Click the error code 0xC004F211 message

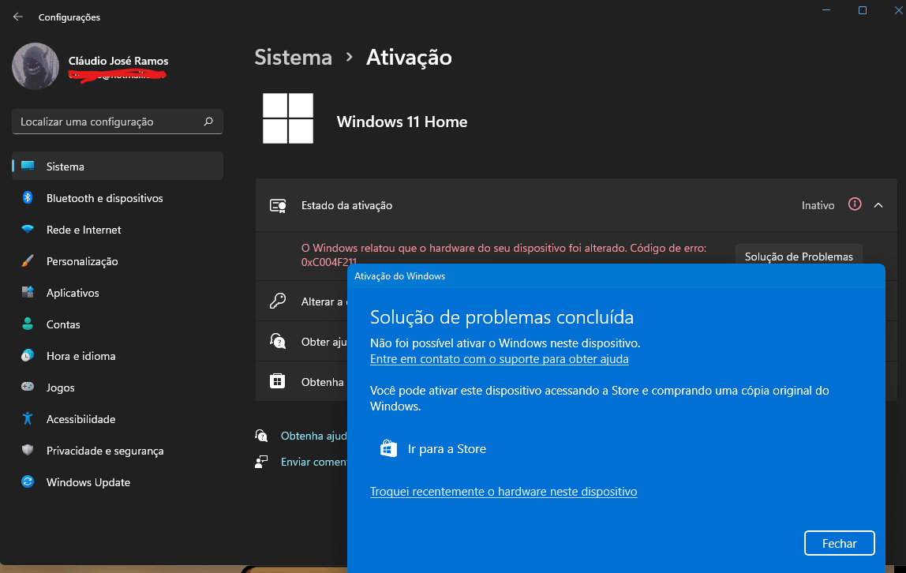pyautogui.click(x=504, y=255)
